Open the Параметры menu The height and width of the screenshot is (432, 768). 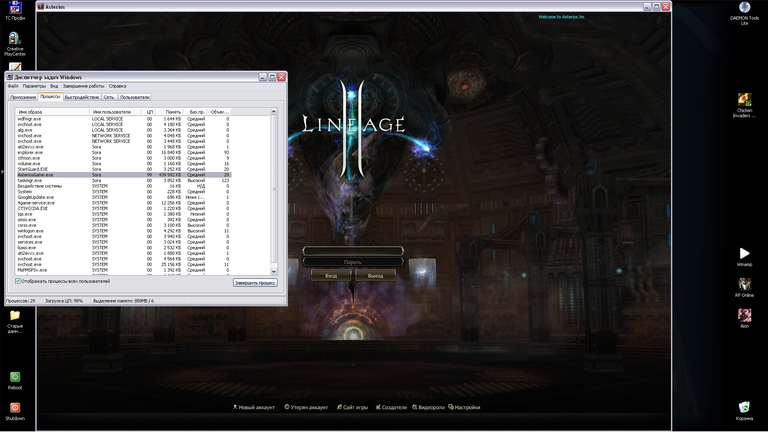[x=34, y=86]
